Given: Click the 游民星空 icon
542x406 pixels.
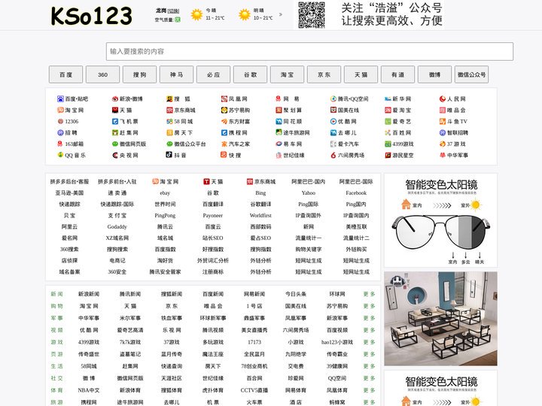Looking at the screenshot, I should point(388,156).
